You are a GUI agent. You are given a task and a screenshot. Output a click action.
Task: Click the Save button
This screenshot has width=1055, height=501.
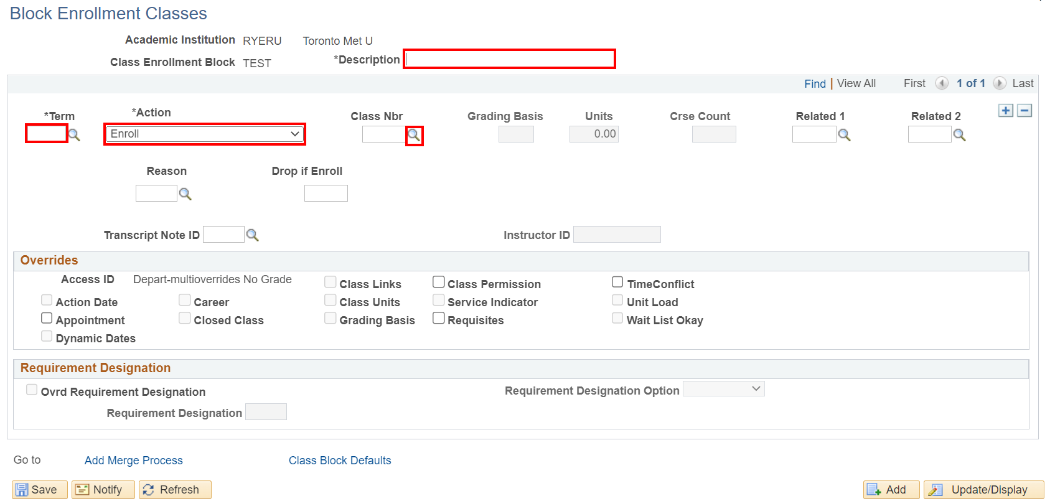[x=37, y=490]
